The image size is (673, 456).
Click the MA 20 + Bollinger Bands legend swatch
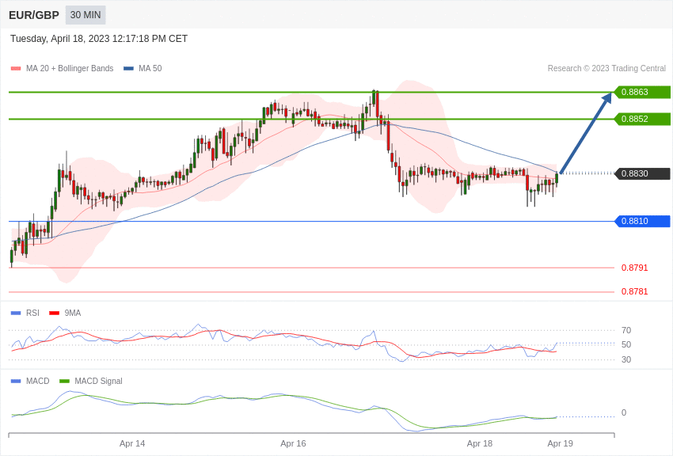tap(16, 69)
